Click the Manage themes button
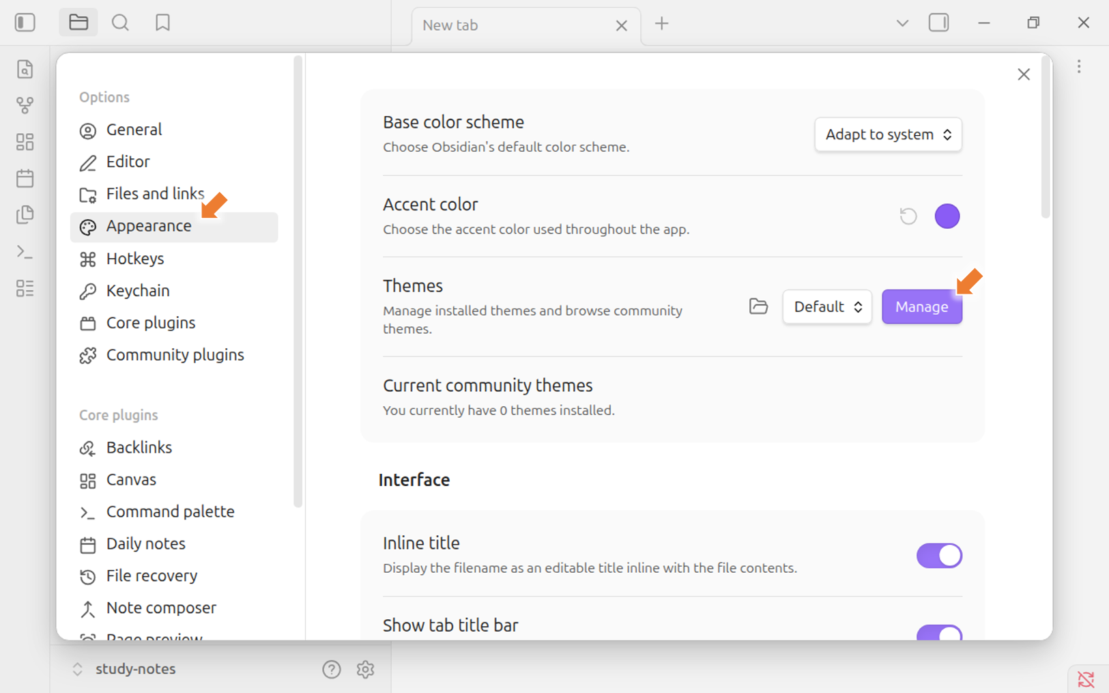This screenshot has width=1109, height=693. pos(922,307)
